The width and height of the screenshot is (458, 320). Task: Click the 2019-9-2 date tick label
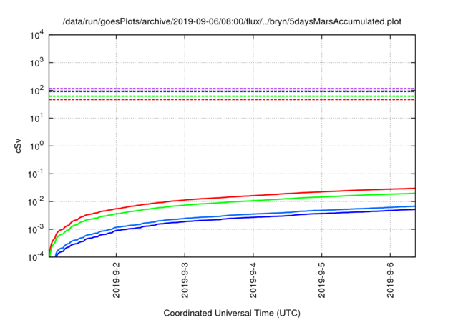(x=116, y=280)
